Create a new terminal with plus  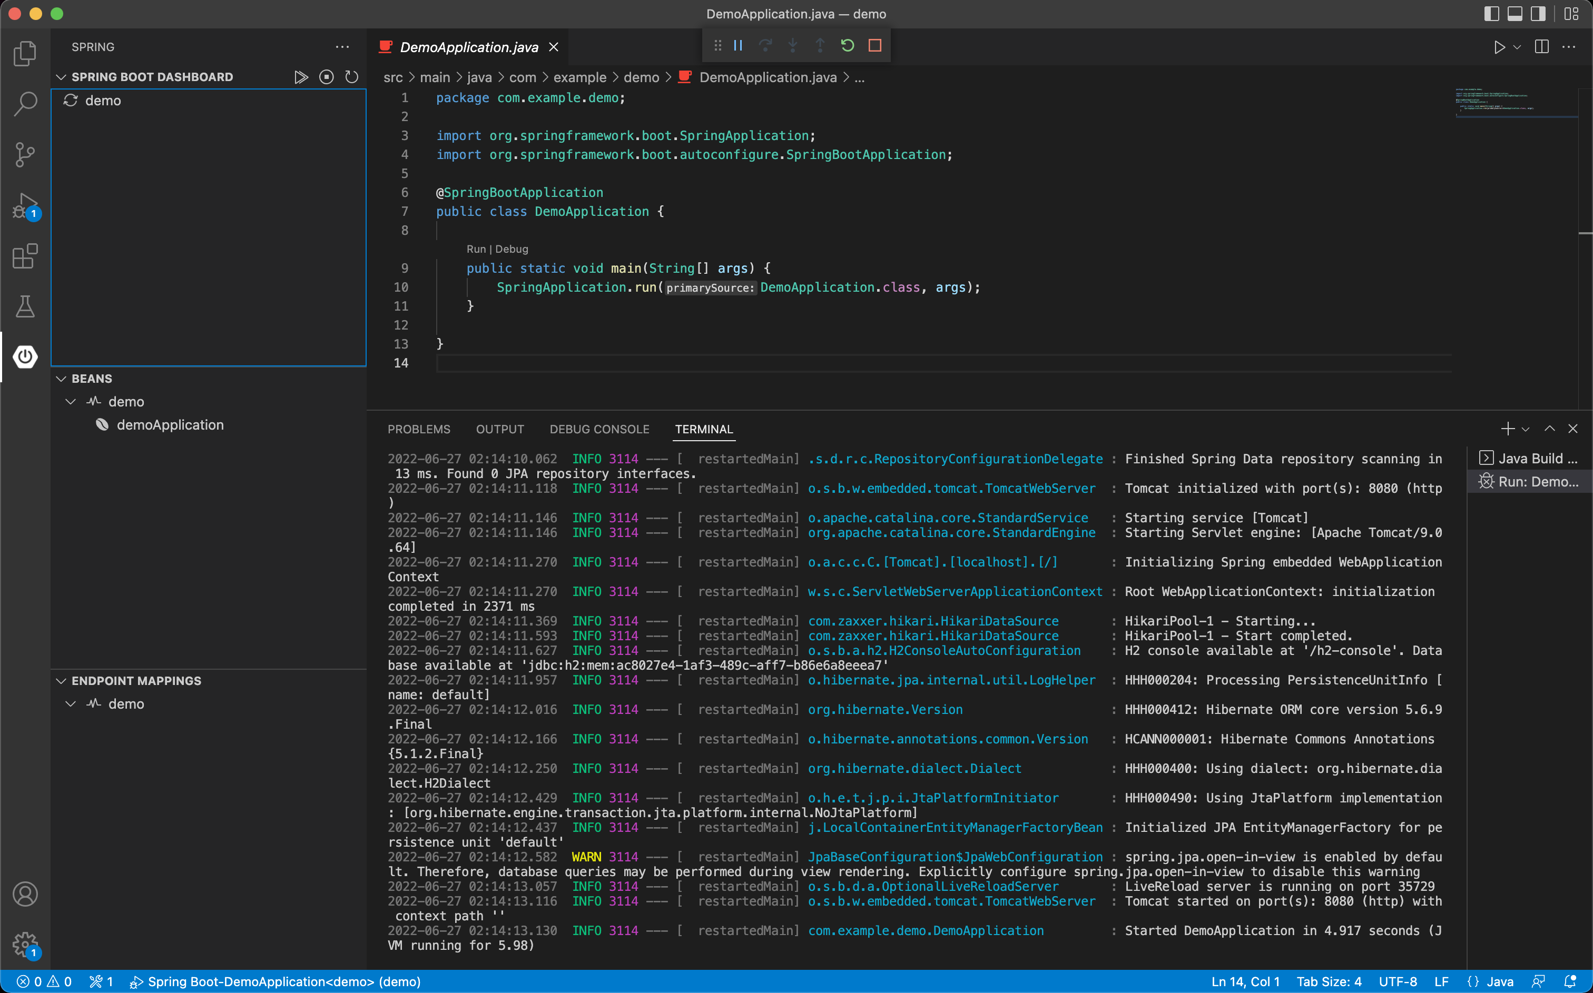pos(1508,429)
